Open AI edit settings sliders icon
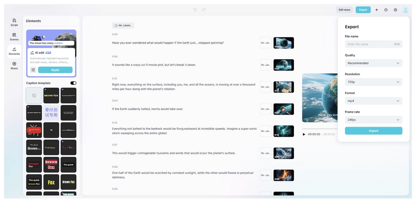This screenshot has width=417, height=204. [x=33, y=70]
